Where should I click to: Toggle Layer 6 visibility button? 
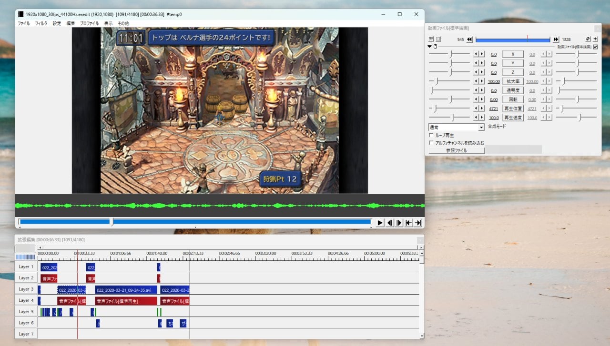(x=26, y=323)
